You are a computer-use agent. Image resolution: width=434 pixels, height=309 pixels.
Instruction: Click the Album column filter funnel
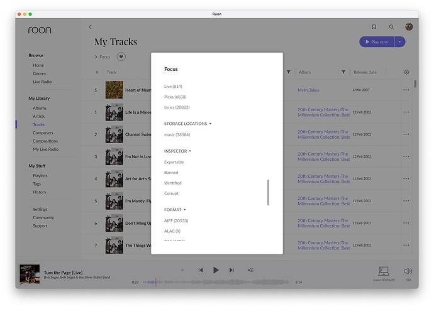point(343,72)
